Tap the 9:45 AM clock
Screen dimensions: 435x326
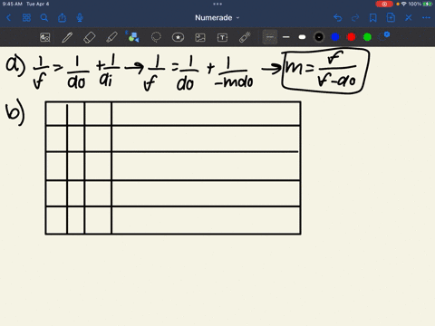(x=13, y=4)
